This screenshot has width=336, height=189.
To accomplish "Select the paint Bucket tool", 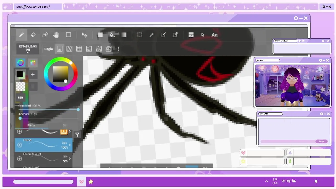I will click(112, 35).
